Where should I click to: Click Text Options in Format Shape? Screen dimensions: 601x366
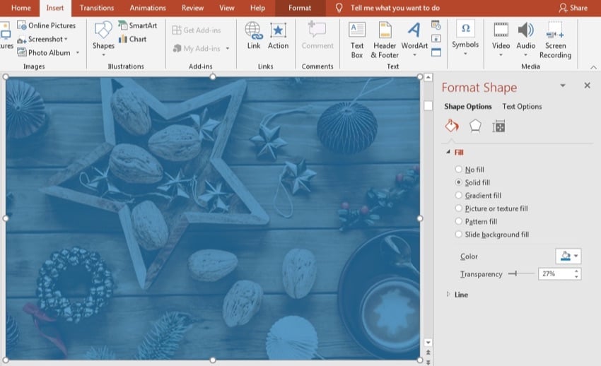(522, 107)
